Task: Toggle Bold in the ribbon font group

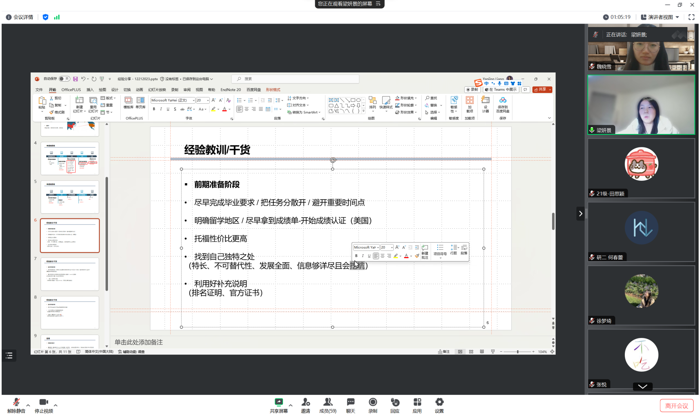Action: 154,109
